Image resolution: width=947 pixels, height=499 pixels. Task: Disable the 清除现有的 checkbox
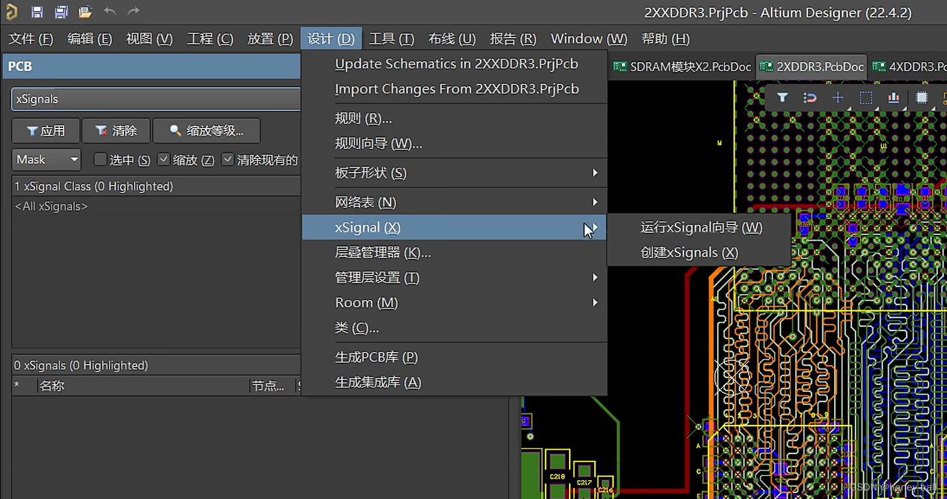(228, 158)
